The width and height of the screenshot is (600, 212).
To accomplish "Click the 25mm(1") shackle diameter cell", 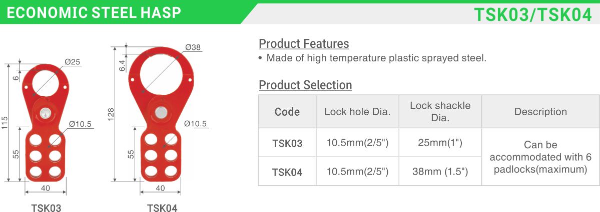I will point(440,143).
